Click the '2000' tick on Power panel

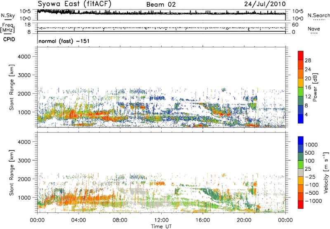pyautogui.click(x=24, y=93)
